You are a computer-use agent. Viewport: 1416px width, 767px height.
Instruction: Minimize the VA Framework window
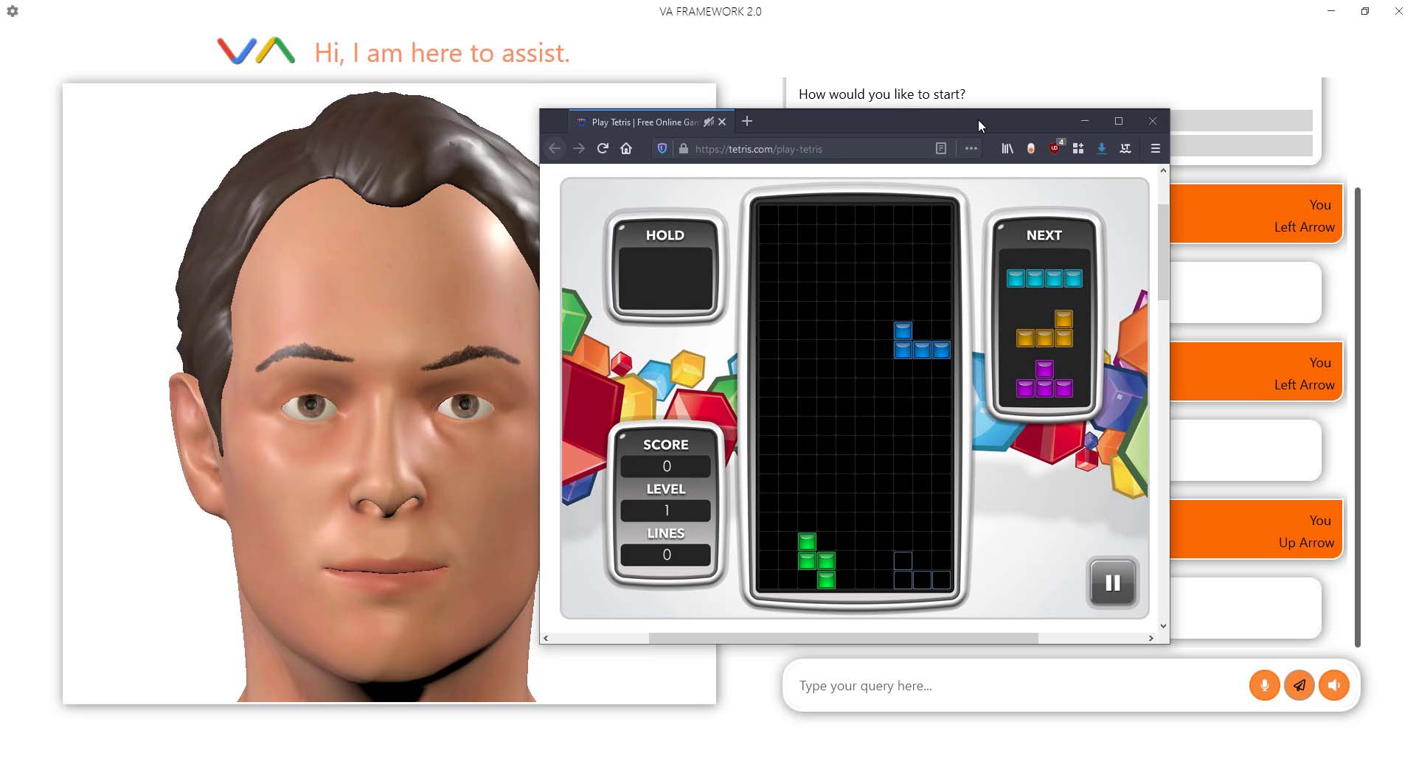click(1331, 11)
